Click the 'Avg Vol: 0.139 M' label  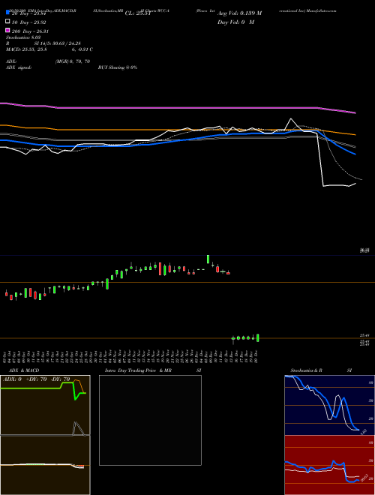click(239, 13)
